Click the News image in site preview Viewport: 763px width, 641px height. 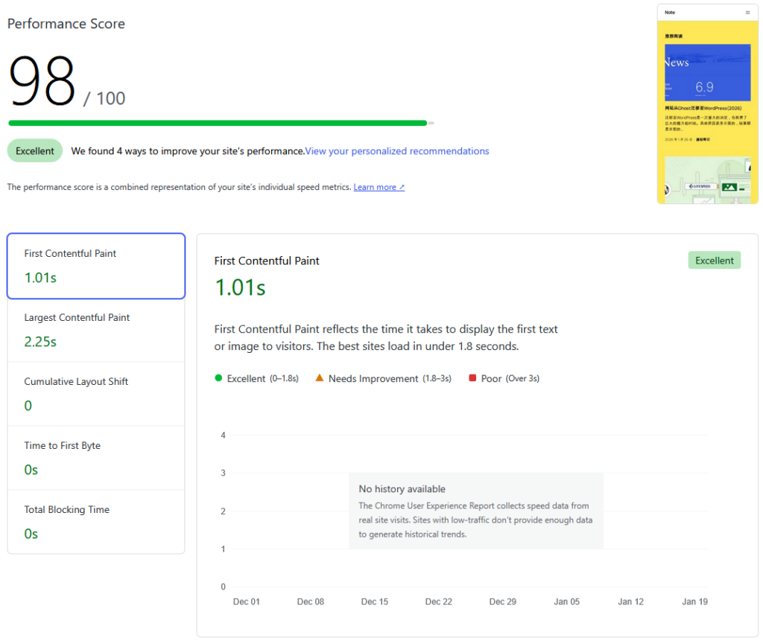coord(707,71)
